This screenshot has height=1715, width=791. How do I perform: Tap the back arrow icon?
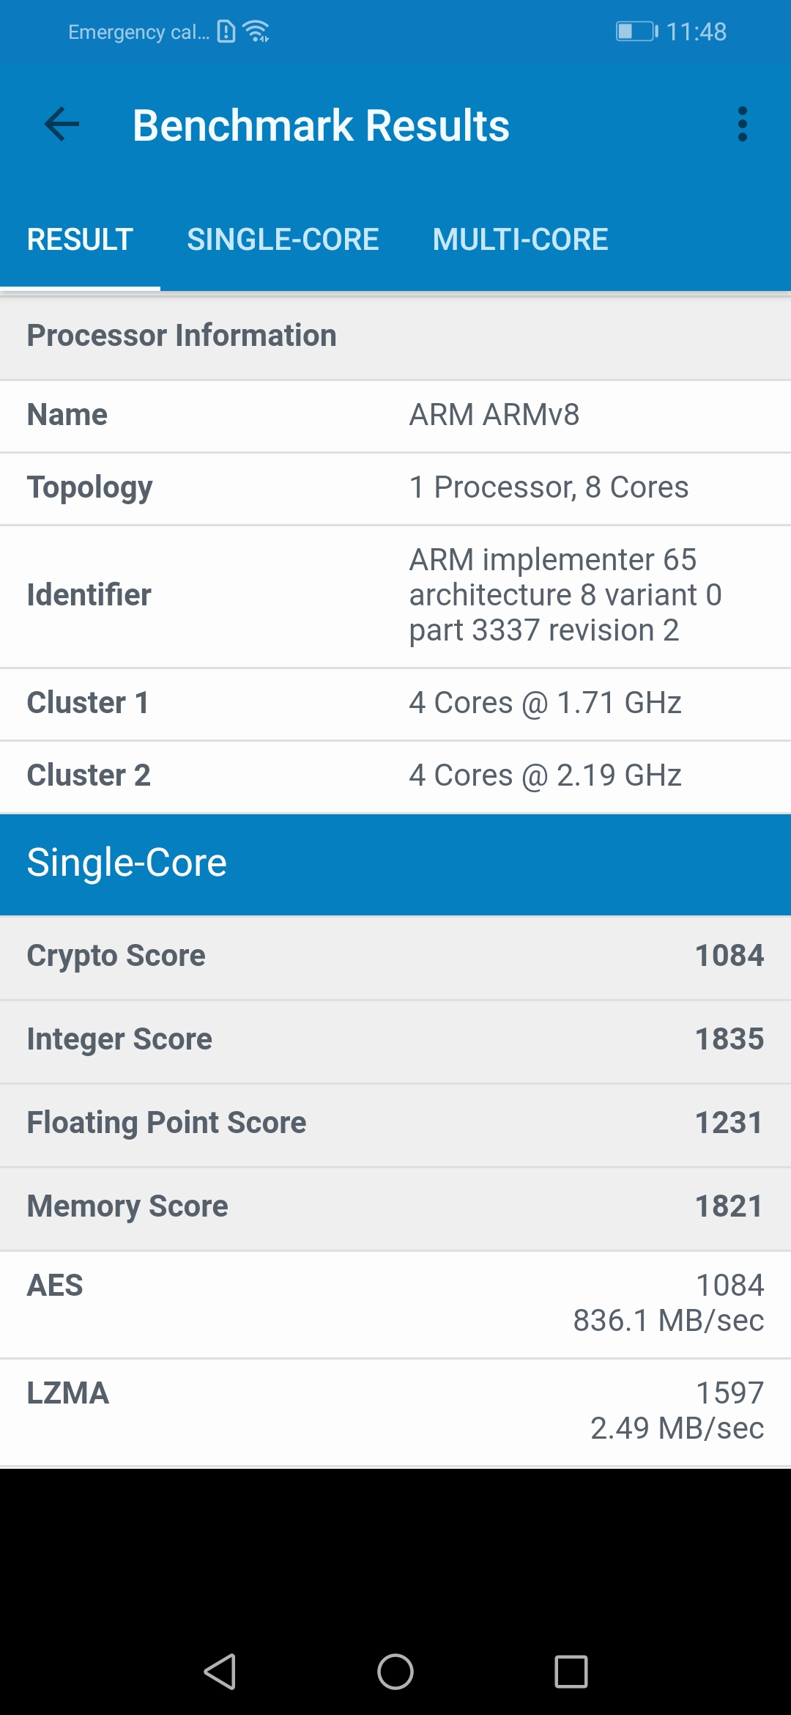coord(62,125)
